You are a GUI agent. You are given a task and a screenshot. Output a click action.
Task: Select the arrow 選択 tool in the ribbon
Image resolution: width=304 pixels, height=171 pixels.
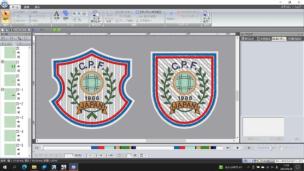[x=6, y=16]
